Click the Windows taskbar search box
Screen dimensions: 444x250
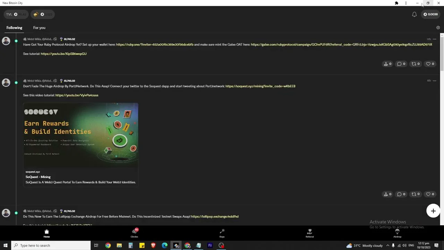(51, 245)
